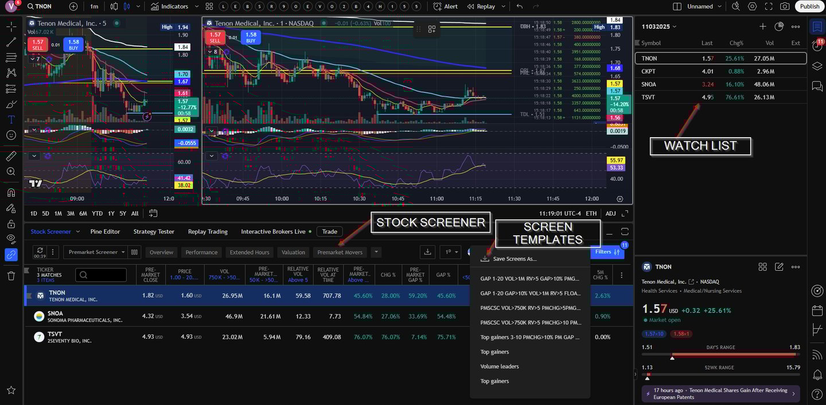The image size is (826, 405).
Task: Open Tenon Medical European Patents news headline
Action: pyautogui.click(x=720, y=394)
